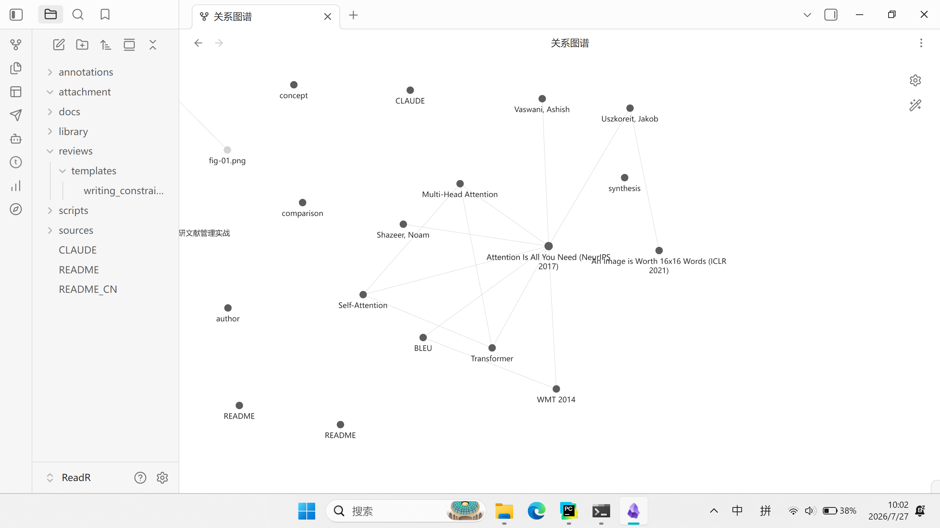
Task: Select the Multi-Head Attention node
Action: point(460,183)
